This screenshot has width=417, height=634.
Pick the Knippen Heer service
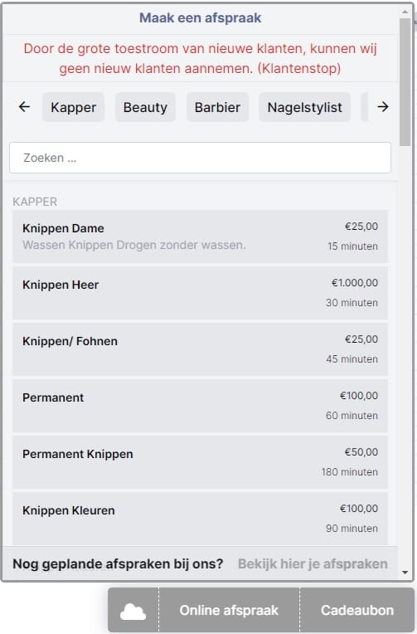click(200, 293)
